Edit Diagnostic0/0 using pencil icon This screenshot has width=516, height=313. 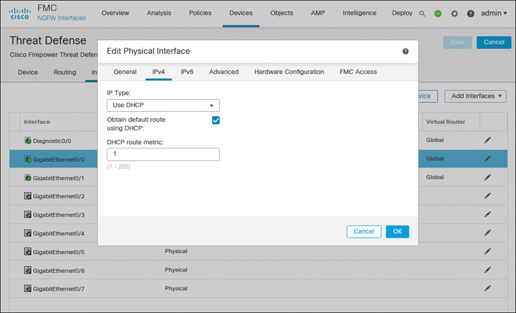pyautogui.click(x=487, y=140)
